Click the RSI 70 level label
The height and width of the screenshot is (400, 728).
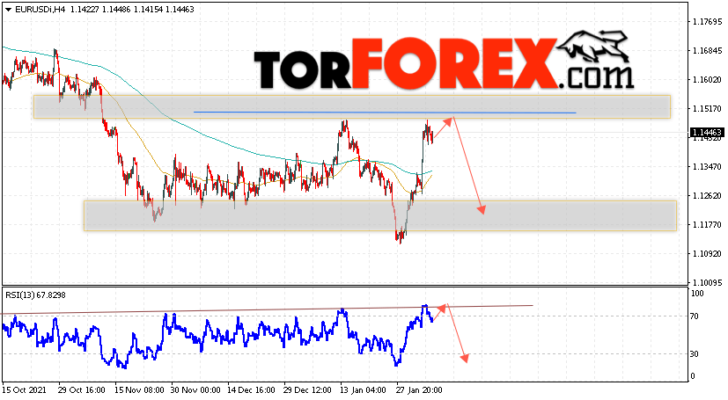[695, 316]
